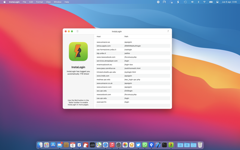This screenshot has height=150, width=240.
Task: Open Contacts from the dock
Action: (x=66, y=145)
